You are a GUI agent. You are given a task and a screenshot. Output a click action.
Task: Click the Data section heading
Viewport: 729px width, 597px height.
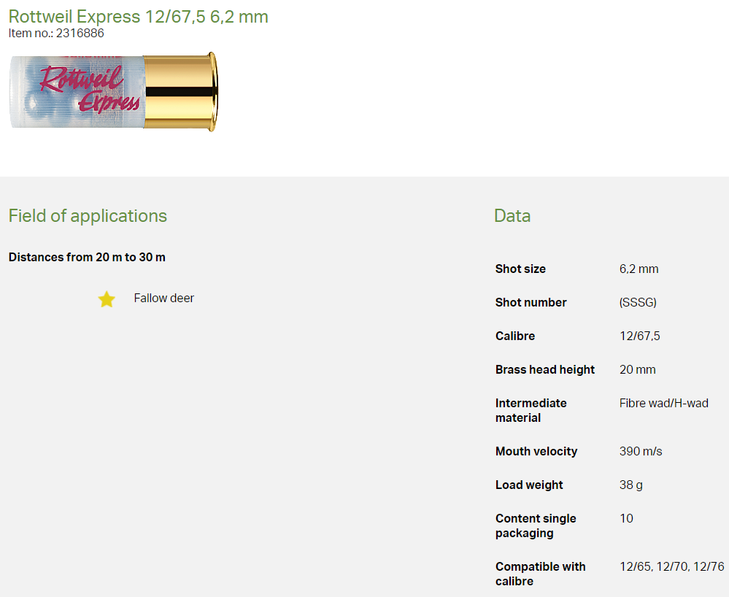(512, 216)
